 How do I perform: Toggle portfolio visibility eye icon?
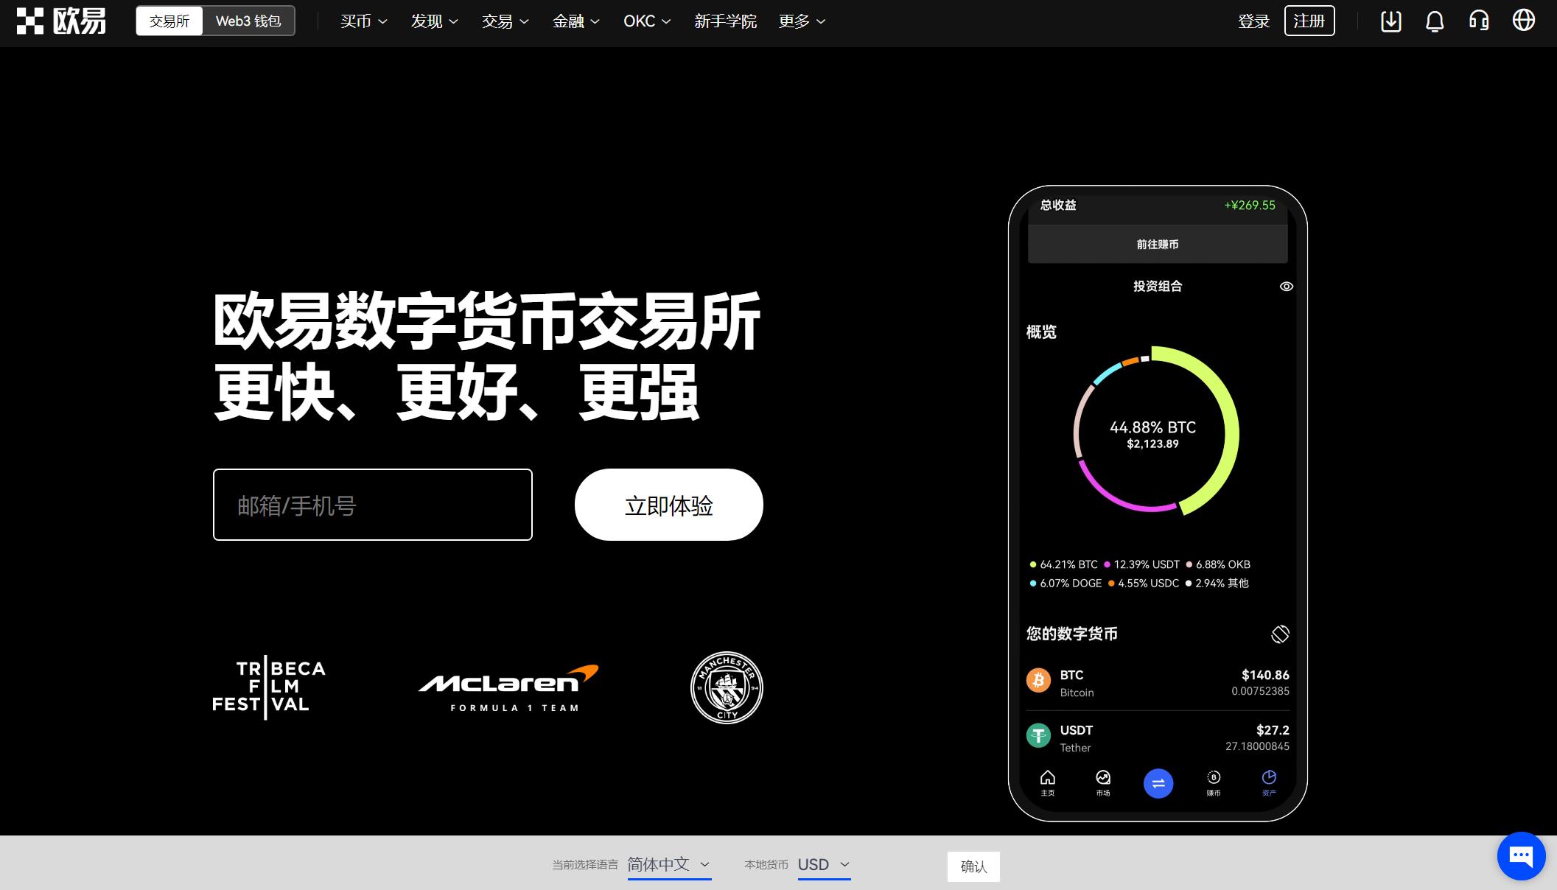point(1287,287)
